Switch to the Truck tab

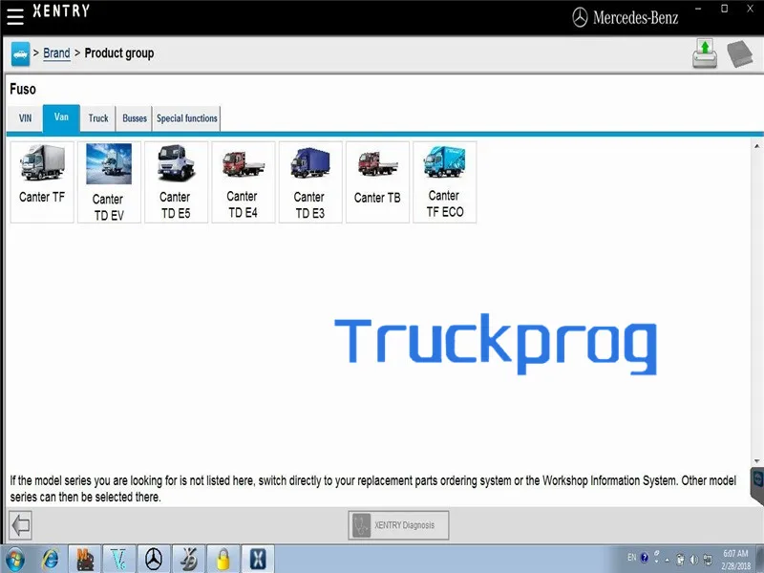98,118
